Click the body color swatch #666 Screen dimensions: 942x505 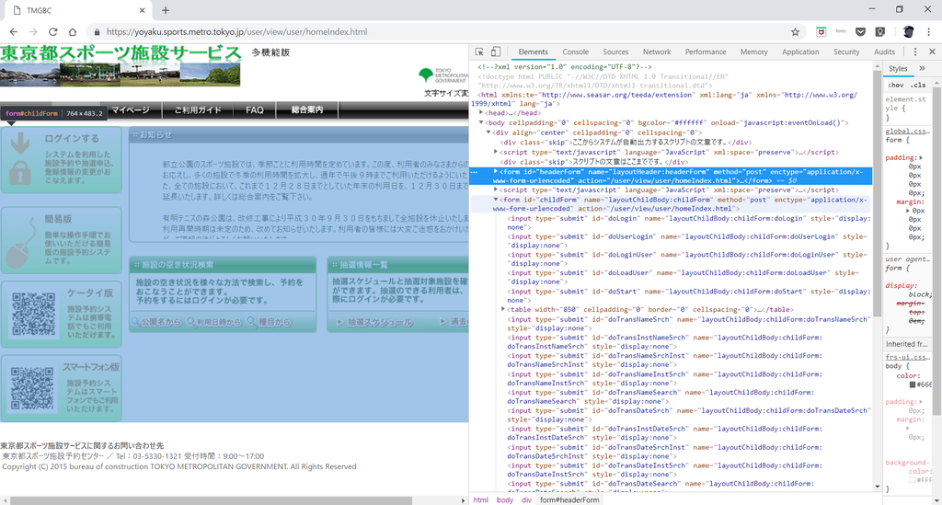[912, 384]
